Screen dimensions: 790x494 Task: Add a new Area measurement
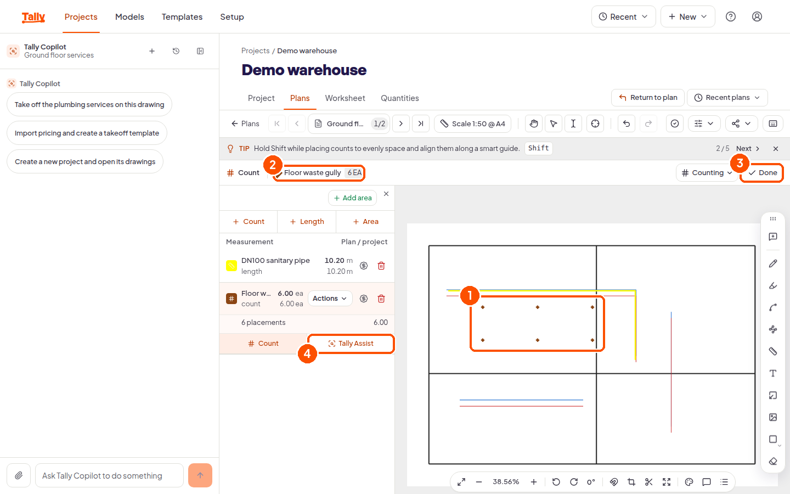(x=365, y=222)
